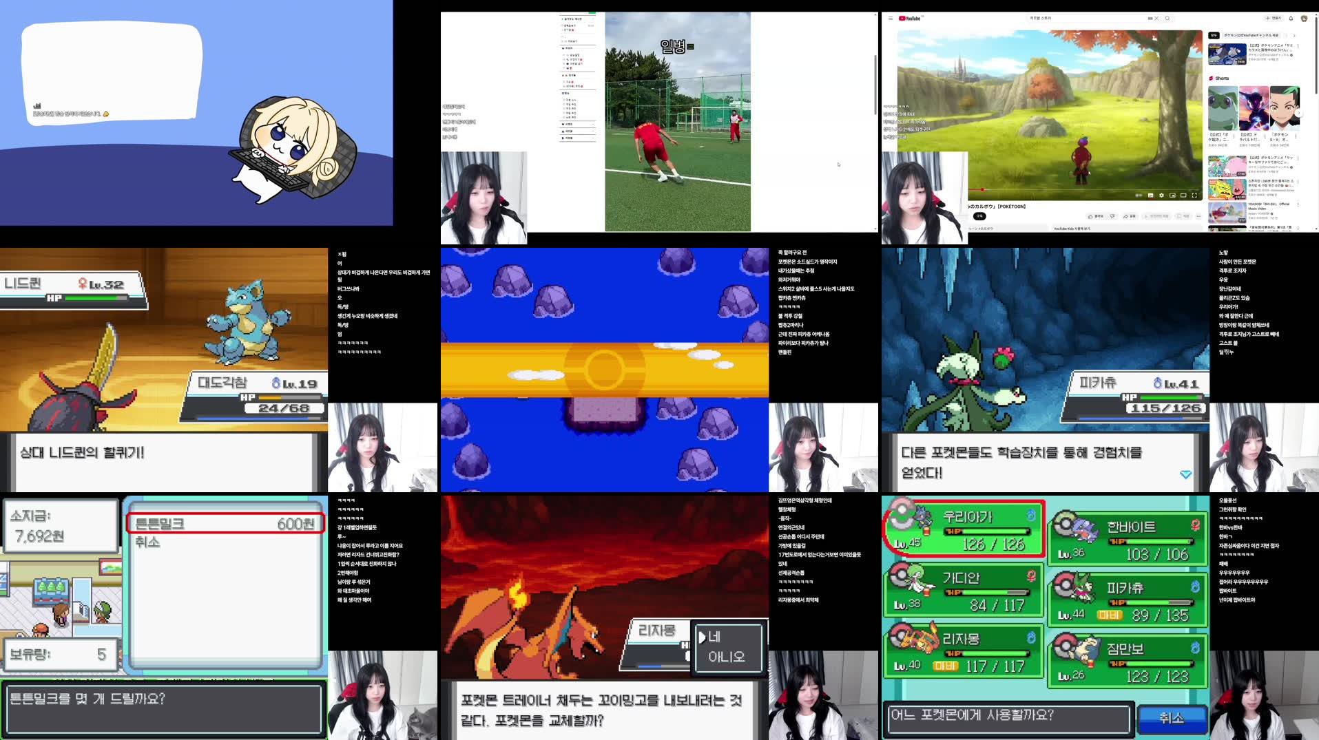
Task: Click blue 취소 button on party screen
Action: [x=1172, y=718]
